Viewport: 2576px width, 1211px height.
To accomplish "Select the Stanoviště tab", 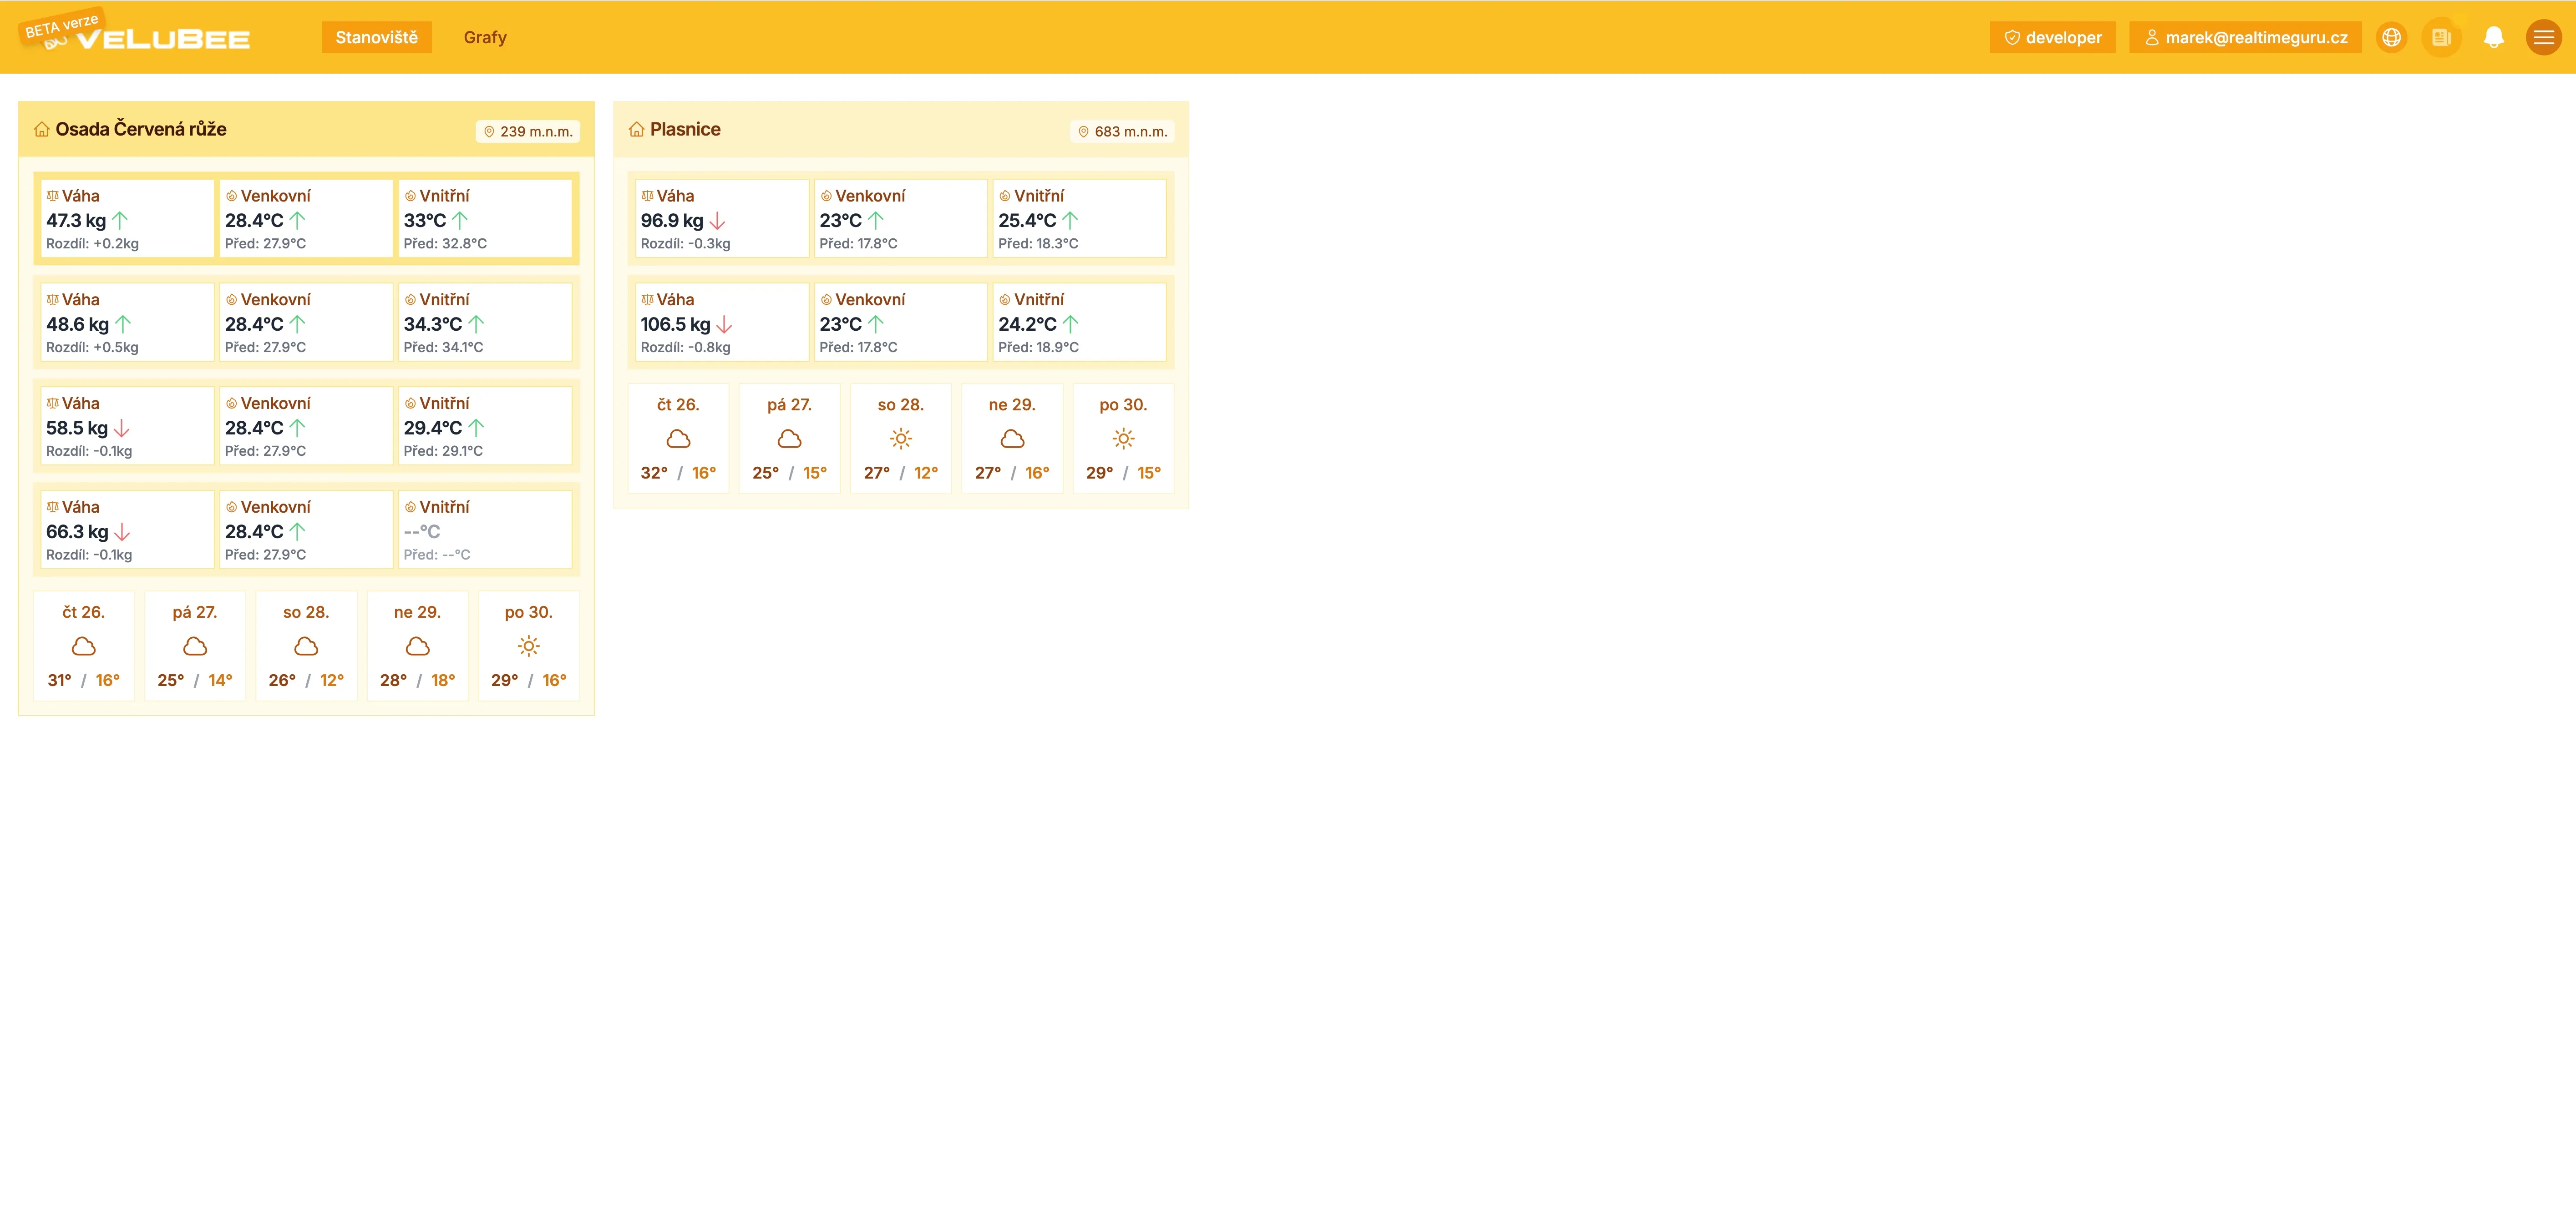I will click(376, 38).
